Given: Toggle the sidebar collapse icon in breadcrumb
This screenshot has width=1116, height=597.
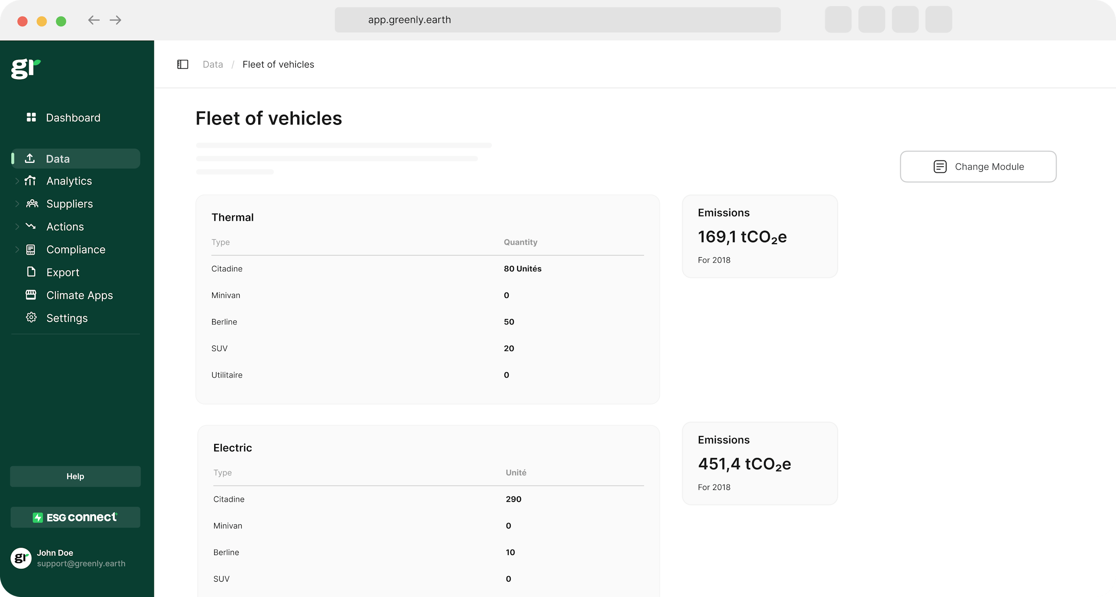Looking at the screenshot, I should pyautogui.click(x=182, y=64).
